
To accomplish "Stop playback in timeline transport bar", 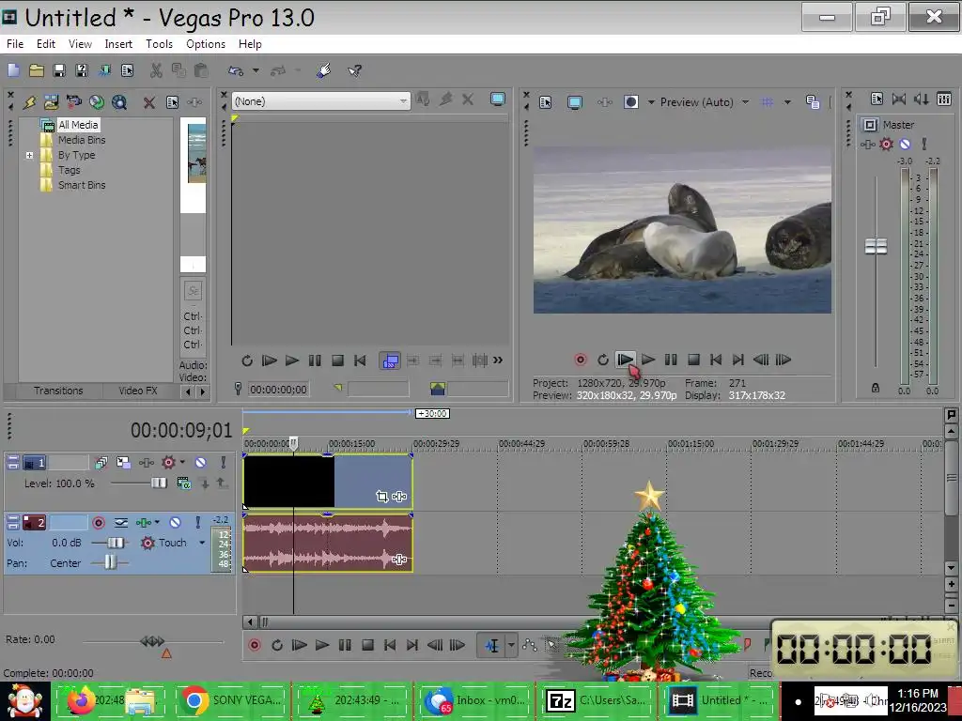I will (x=367, y=645).
